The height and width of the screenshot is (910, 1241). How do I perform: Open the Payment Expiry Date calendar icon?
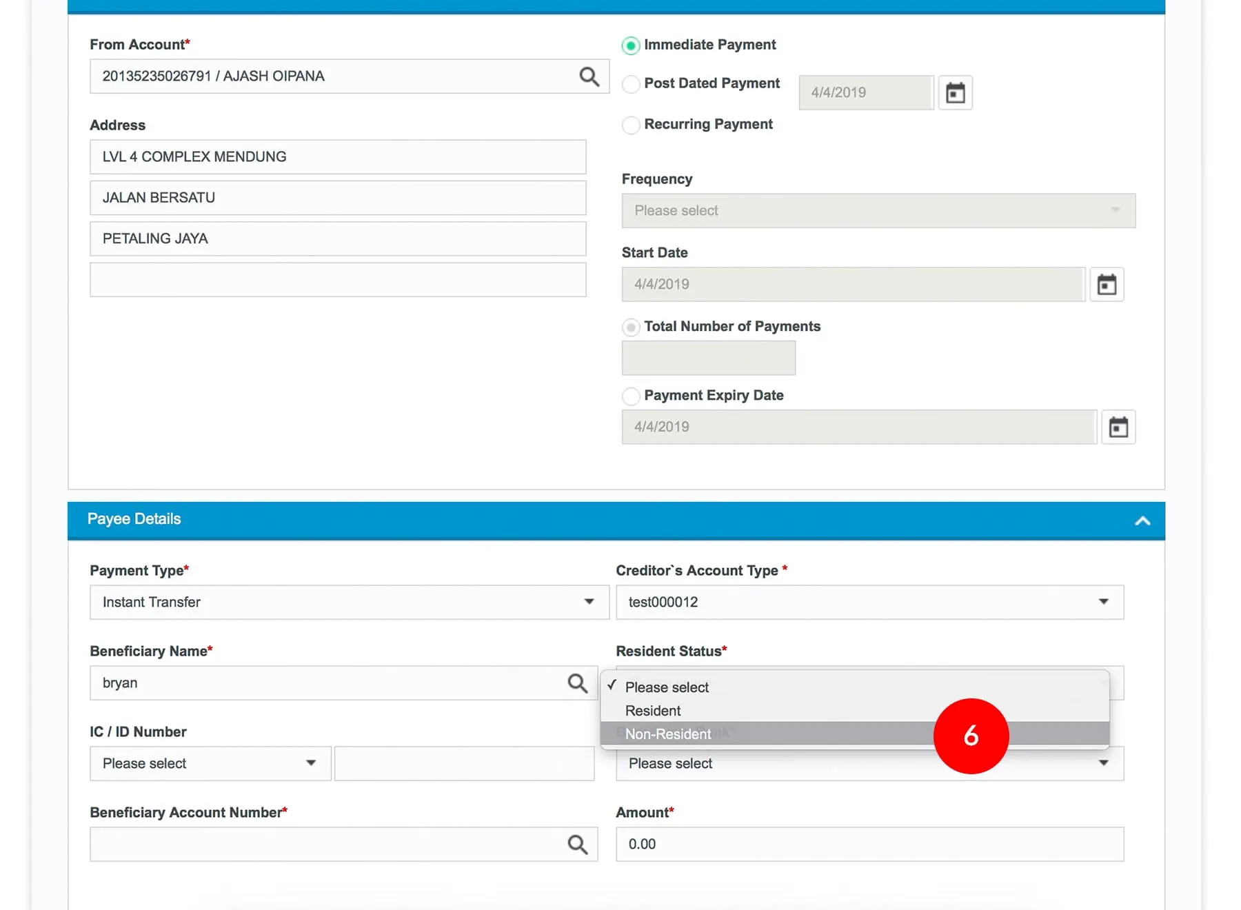click(x=1118, y=427)
